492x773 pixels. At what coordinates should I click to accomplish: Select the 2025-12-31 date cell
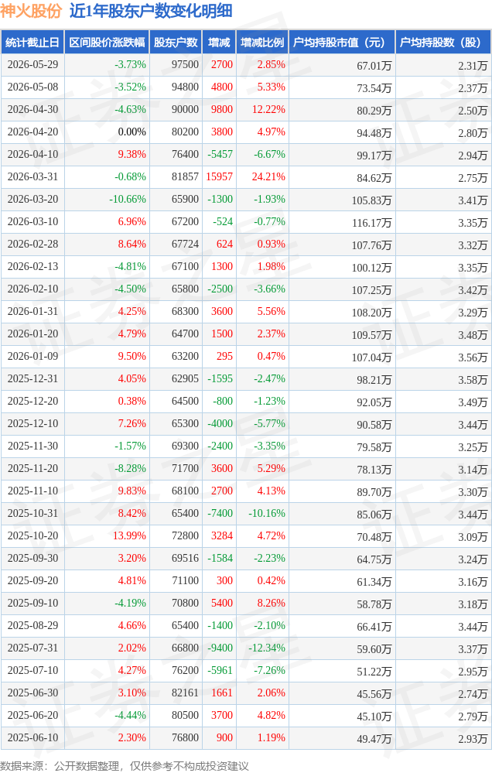pos(32,378)
